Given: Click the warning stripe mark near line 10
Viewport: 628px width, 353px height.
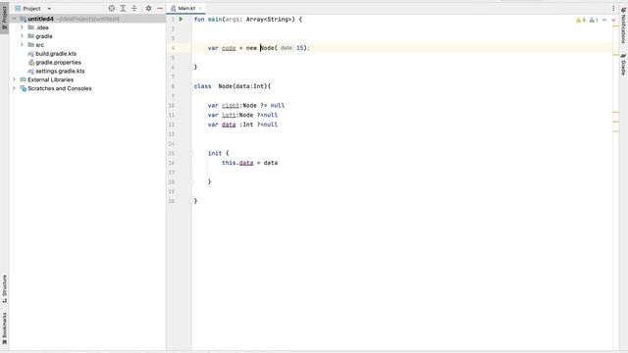Looking at the screenshot, I should click(616, 112).
